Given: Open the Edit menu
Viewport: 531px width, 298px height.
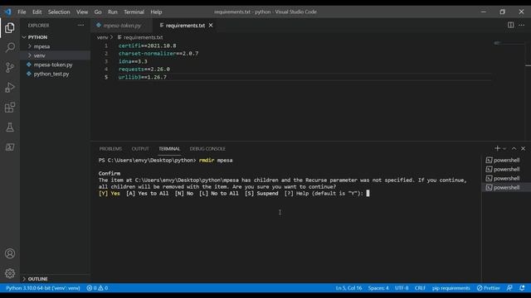Looking at the screenshot, I should (x=37, y=12).
